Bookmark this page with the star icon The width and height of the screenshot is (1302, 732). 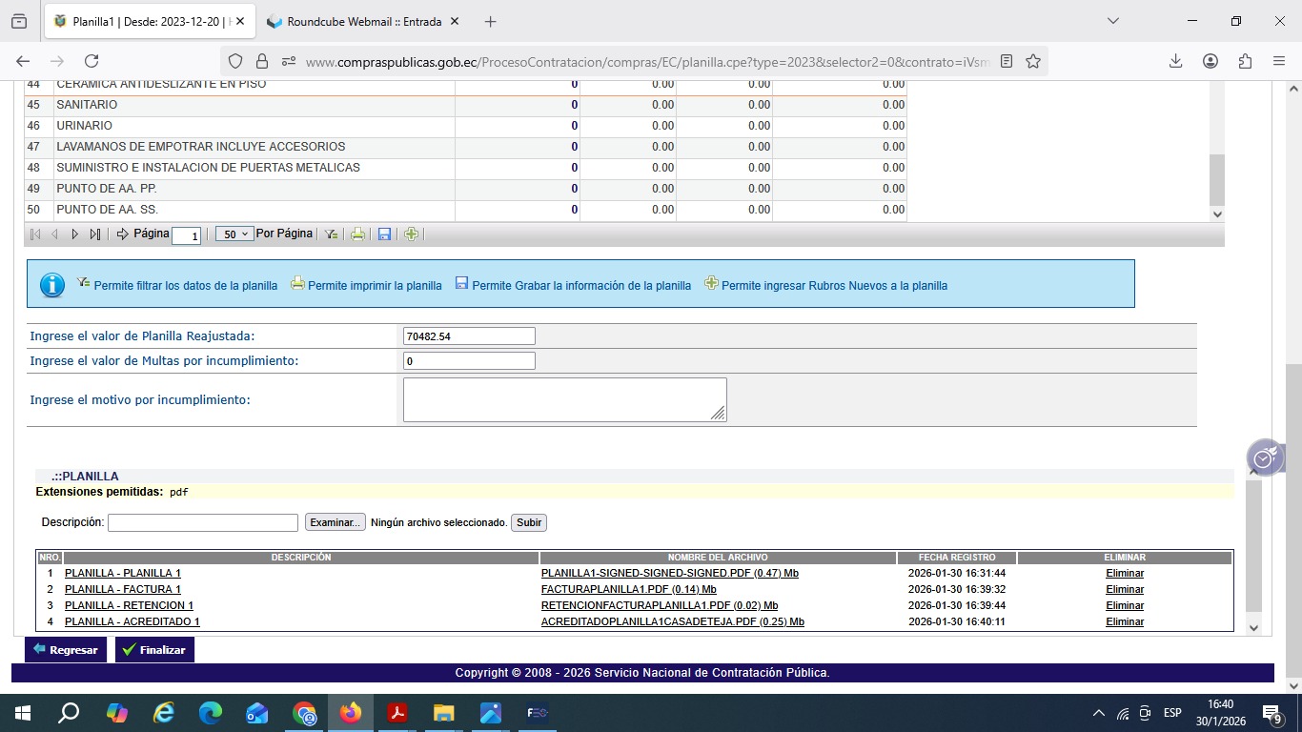(x=1032, y=61)
